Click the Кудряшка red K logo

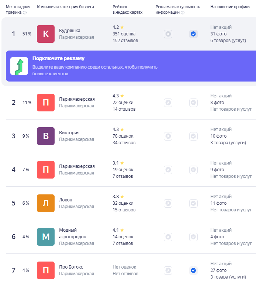click(46, 34)
